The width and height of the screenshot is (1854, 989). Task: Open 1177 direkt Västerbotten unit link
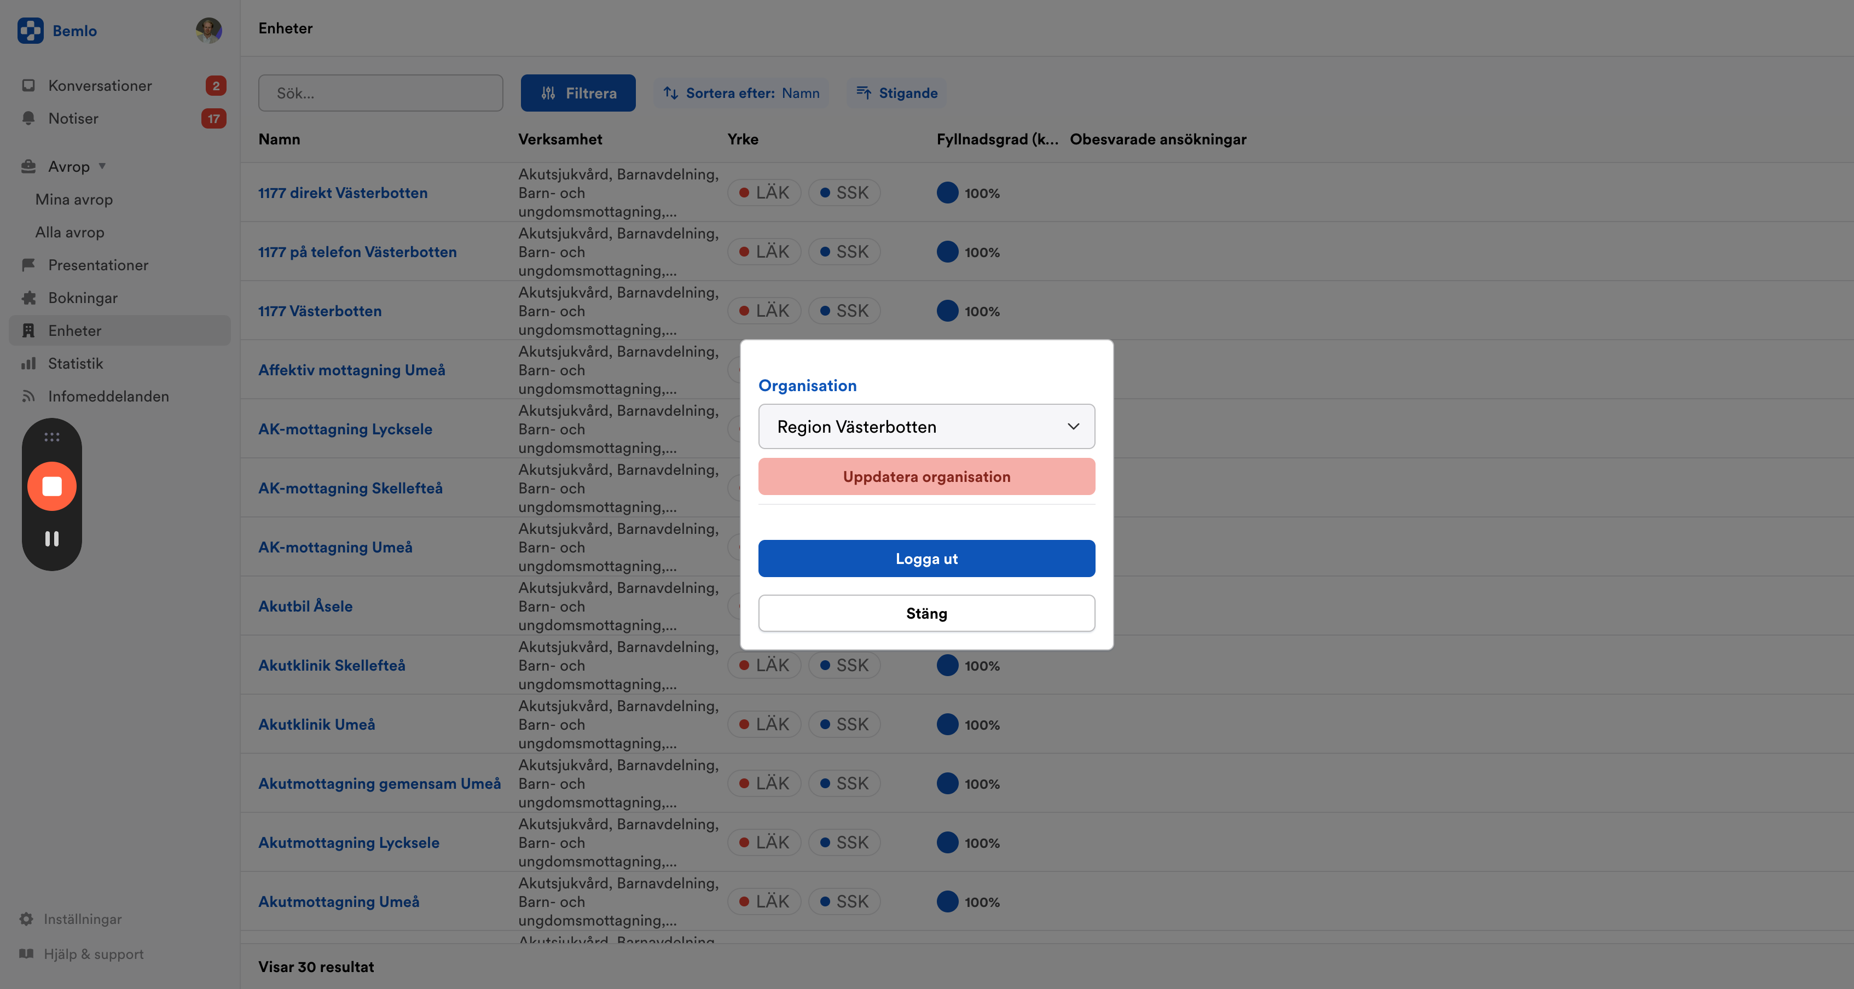(x=343, y=193)
